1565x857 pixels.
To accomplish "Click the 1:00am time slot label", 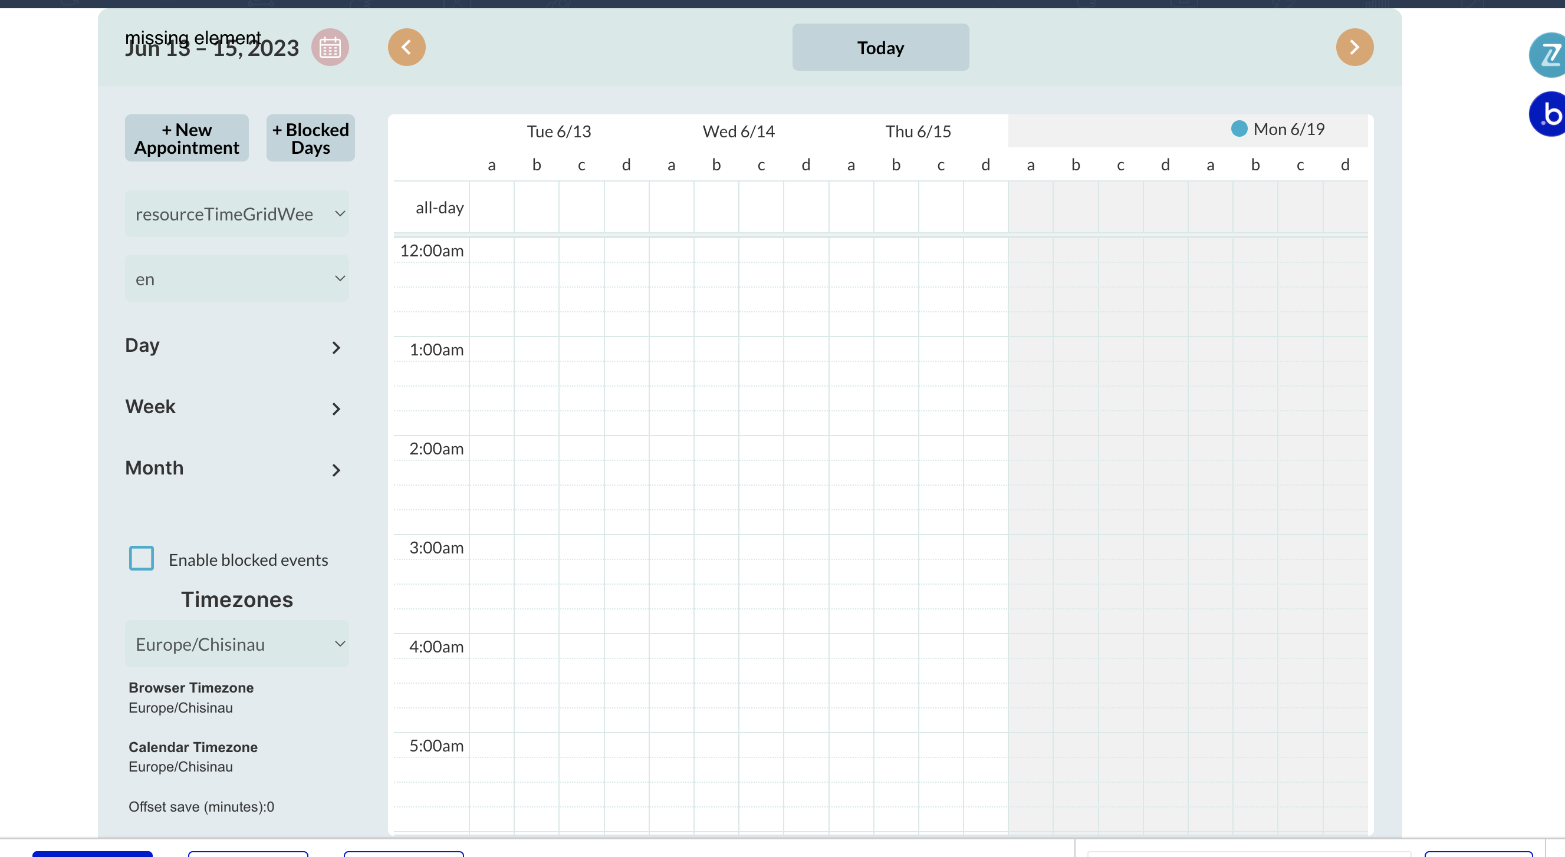I will [436, 350].
